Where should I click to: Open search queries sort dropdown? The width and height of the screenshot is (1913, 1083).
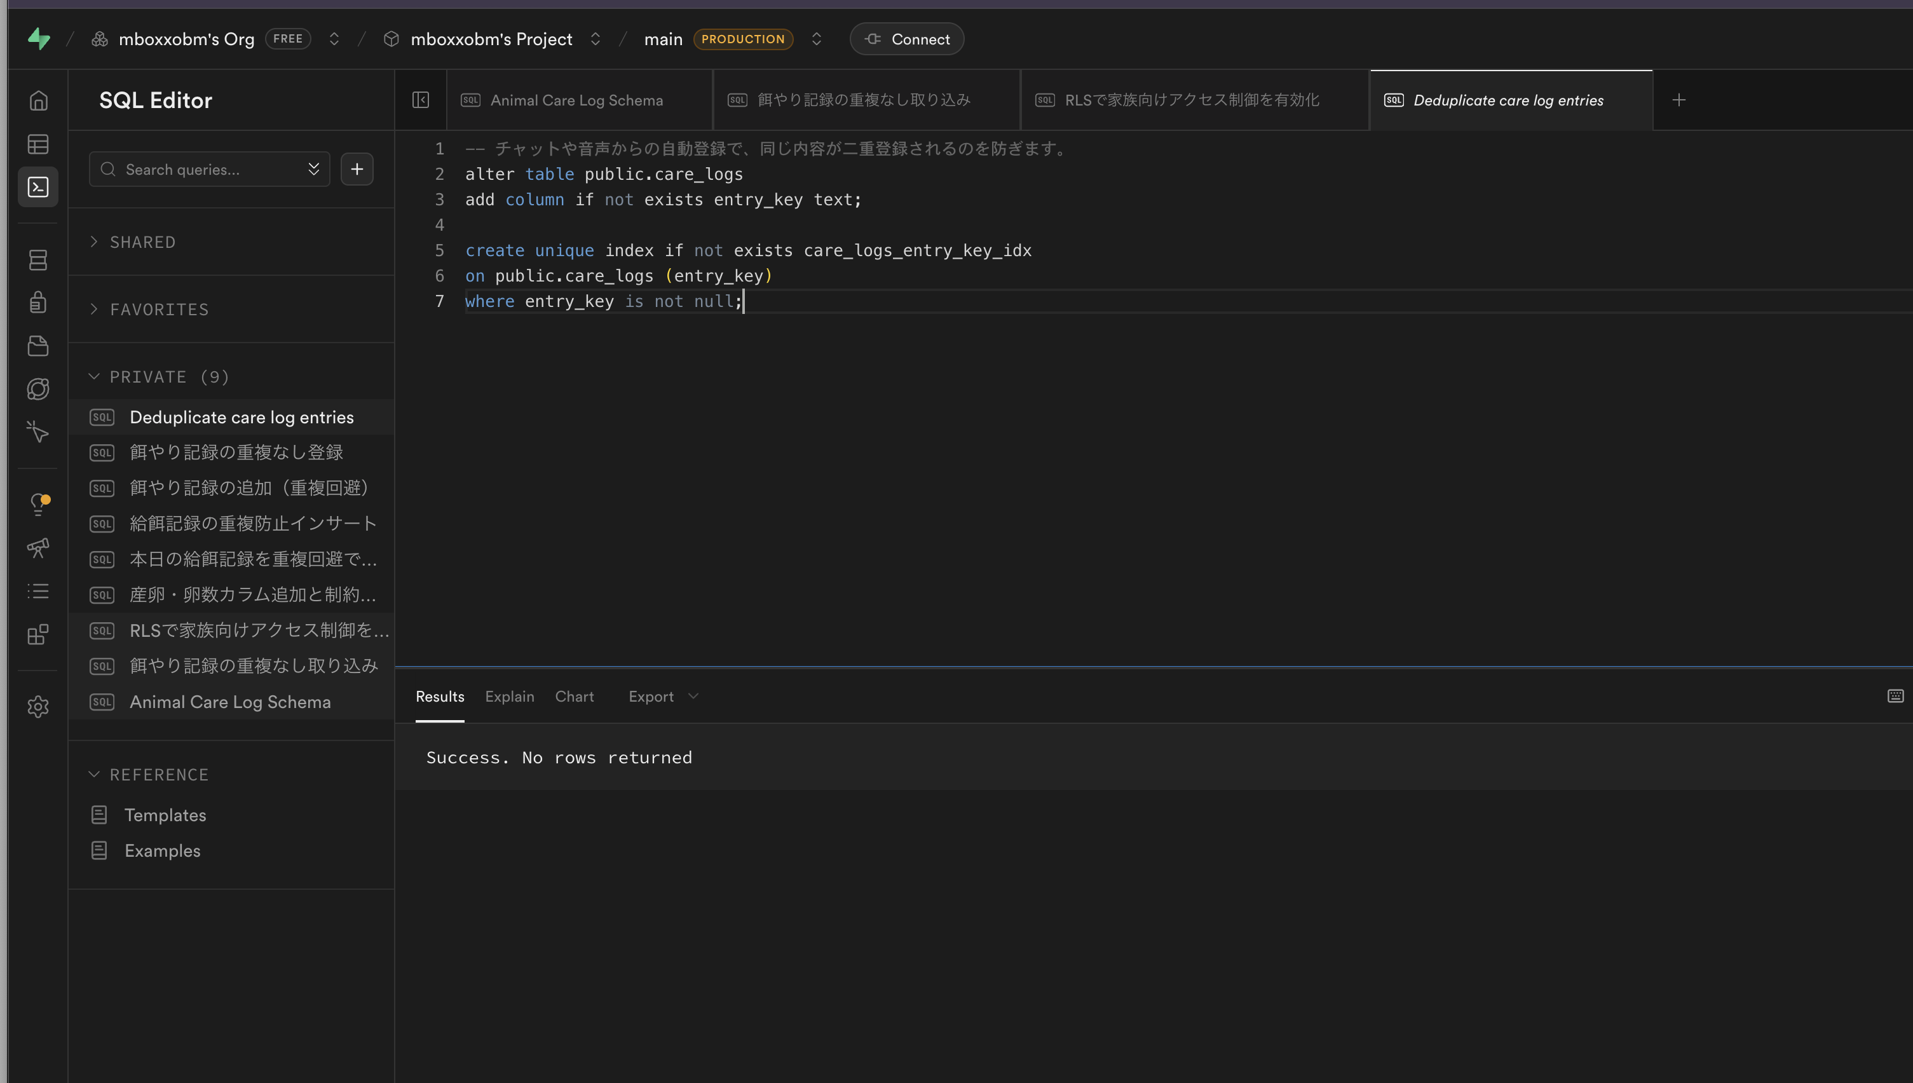(x=314, y=169)
